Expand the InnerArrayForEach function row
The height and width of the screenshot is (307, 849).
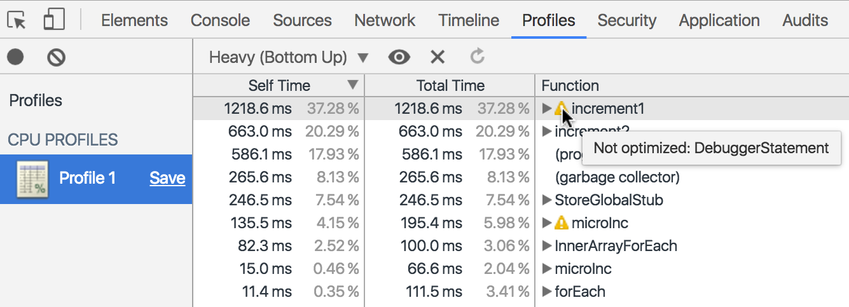[x=546, y=246]
